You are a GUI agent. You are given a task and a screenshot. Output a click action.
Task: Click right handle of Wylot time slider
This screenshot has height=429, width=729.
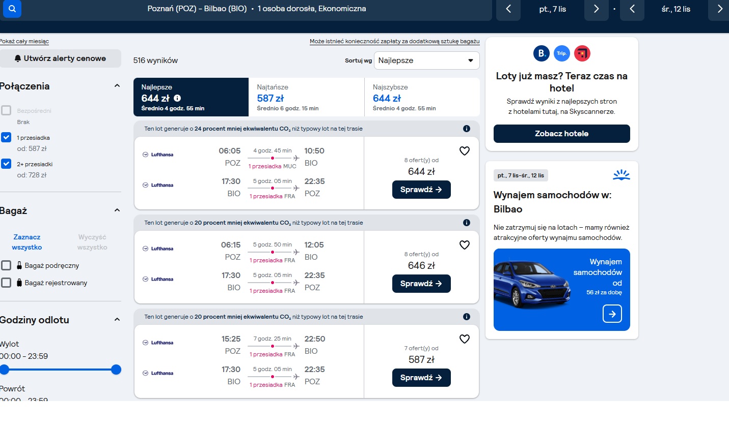(116, 370)
